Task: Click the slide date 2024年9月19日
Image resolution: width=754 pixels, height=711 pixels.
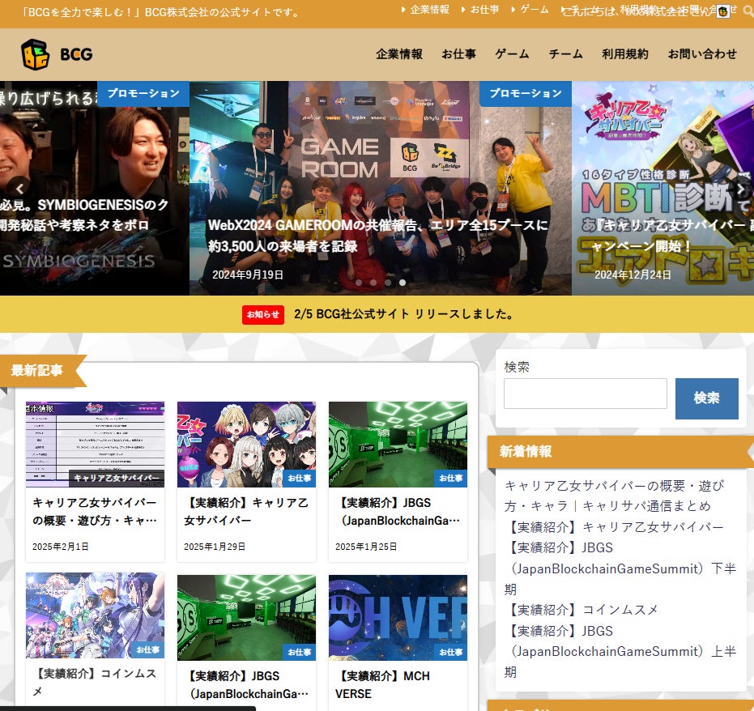Action: [248, 275]
